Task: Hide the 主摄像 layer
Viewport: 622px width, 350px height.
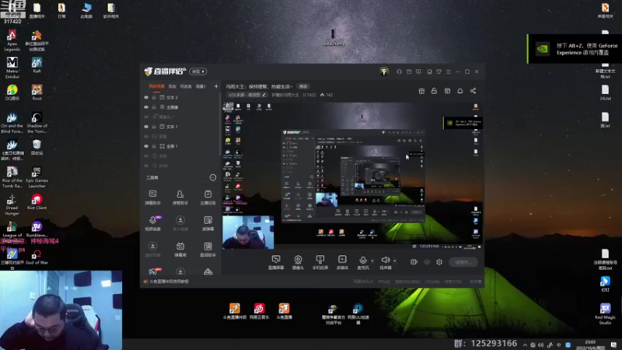Action: pyautogui.click(x=146, y=107)
